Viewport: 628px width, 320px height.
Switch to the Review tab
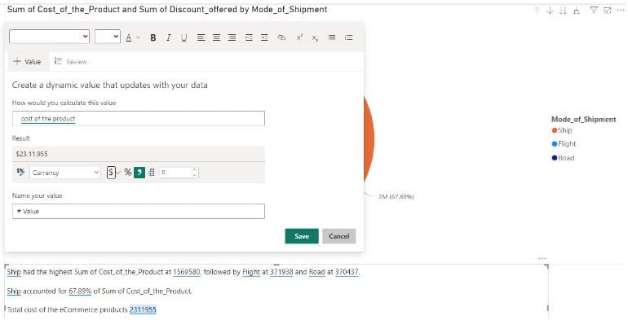click(70, 62)
